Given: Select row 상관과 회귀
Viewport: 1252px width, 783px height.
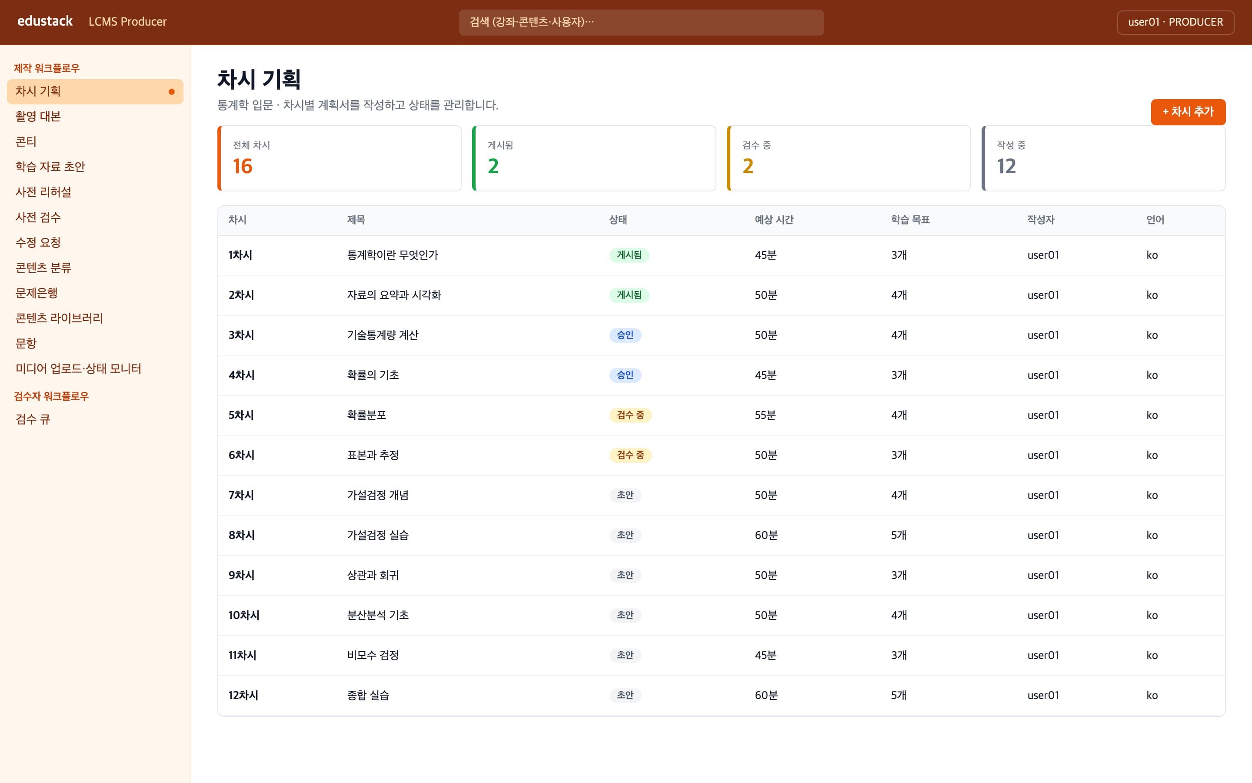Looking at the screenshot, I should [x=721, y=576].
